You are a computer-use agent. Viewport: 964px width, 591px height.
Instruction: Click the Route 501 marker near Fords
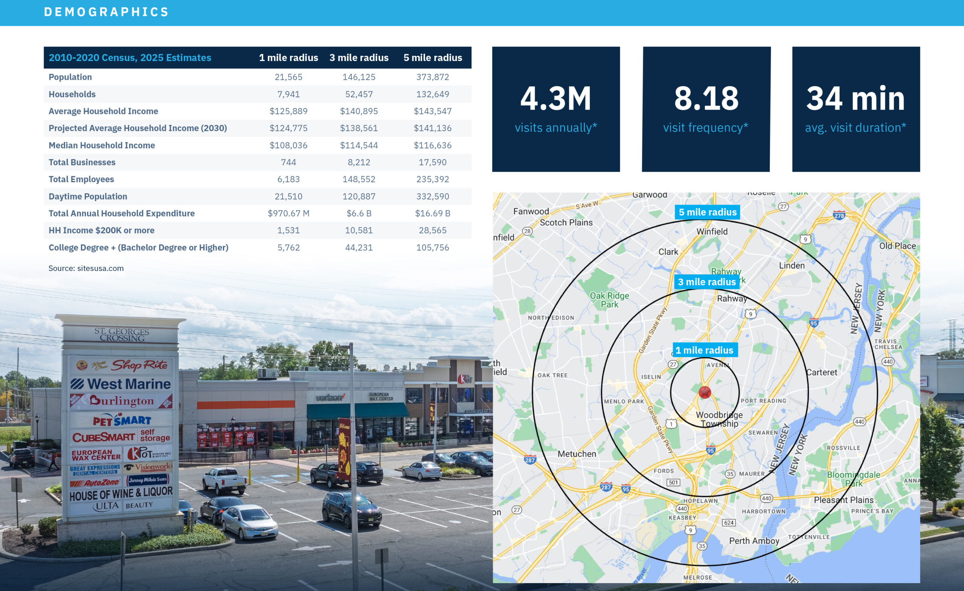tap(673, 482)
